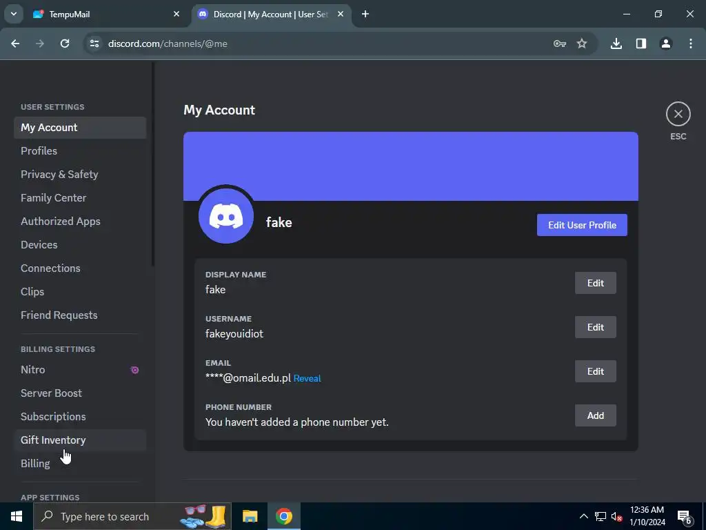
Task: Close the Discord My Account tab
Action: (x=341, y=14)
